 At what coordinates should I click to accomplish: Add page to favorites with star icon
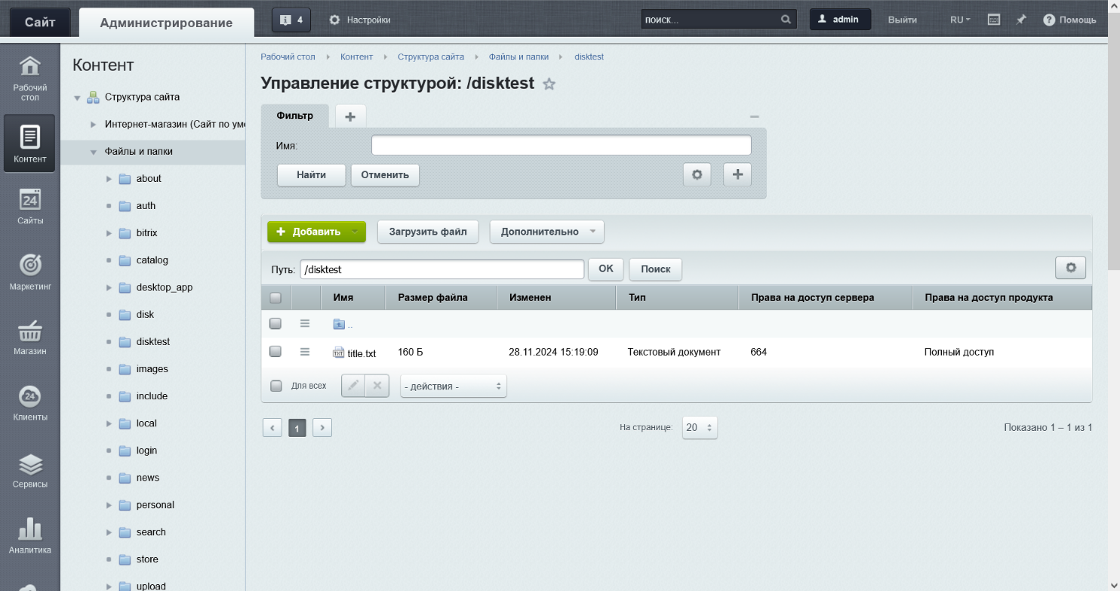point(549,85)
